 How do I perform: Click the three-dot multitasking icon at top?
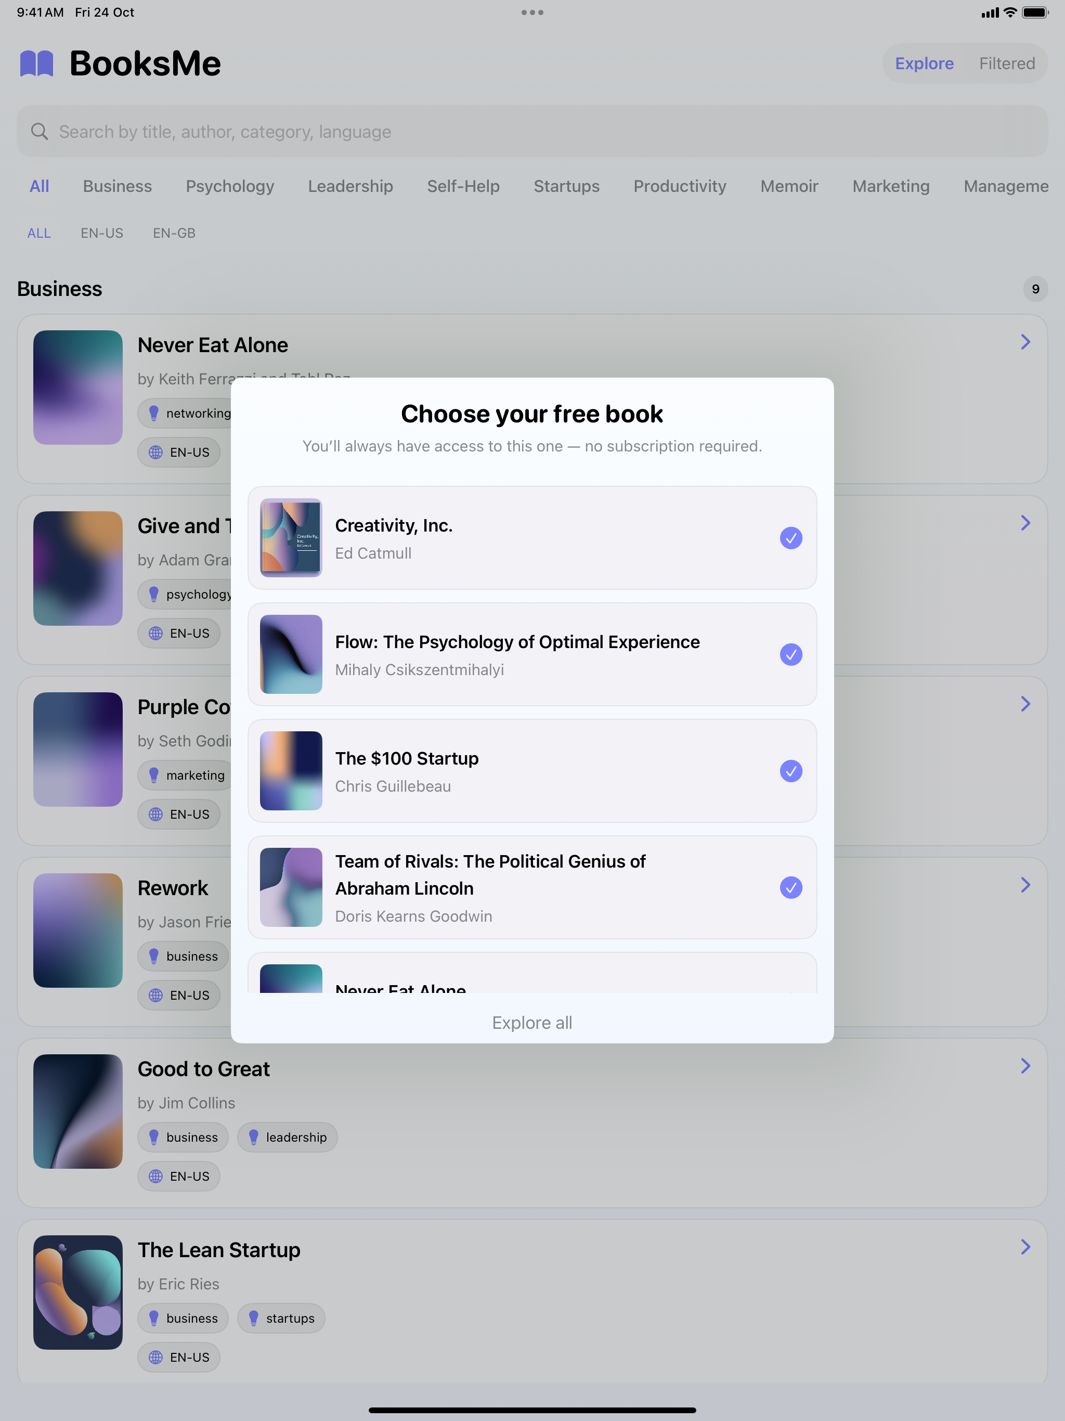(x=532, y=12)
